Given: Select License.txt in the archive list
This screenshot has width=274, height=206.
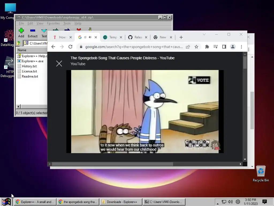Looking at the screenshot, I should pyautogui.click(x=27, y=71).
